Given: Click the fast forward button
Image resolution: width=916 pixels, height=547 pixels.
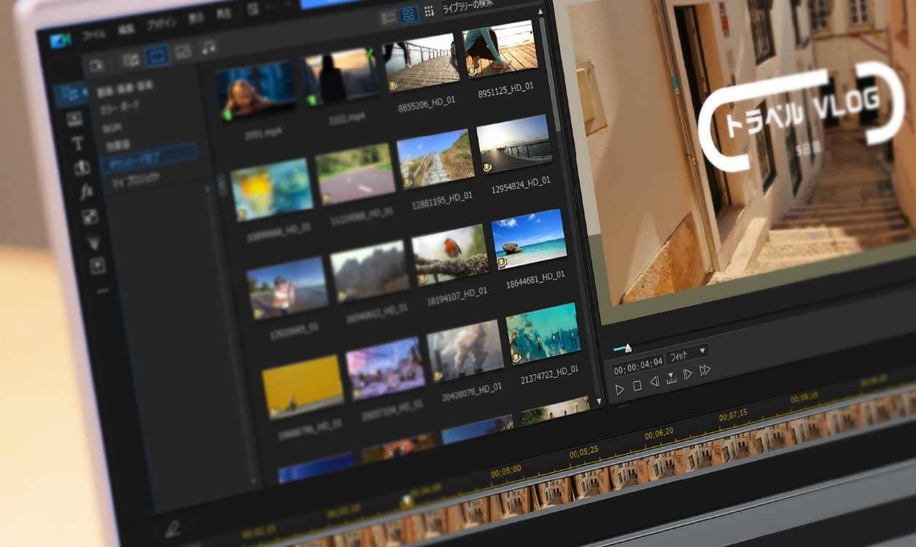Looking at the screenshot, I should (x=705, y=371).
